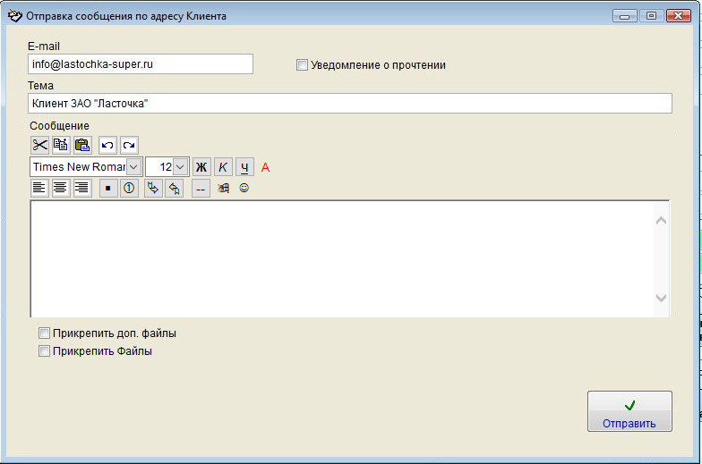Open the smiley emoticon picker
Viewport: 702px width, 464px height.
244,188
